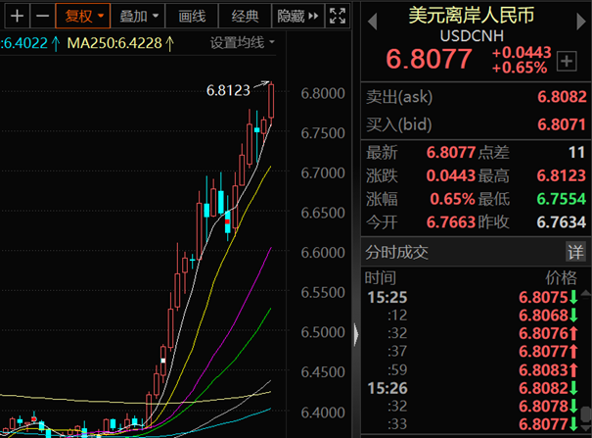The width and height of the screenshot is (592, 438).
Task: Open the 设置均线 moving average settings
Action: 242,43
